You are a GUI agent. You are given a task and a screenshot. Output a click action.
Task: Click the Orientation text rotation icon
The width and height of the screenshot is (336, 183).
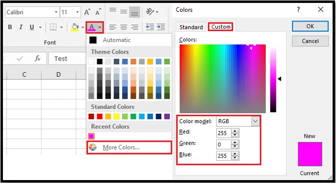coord(150,12)
